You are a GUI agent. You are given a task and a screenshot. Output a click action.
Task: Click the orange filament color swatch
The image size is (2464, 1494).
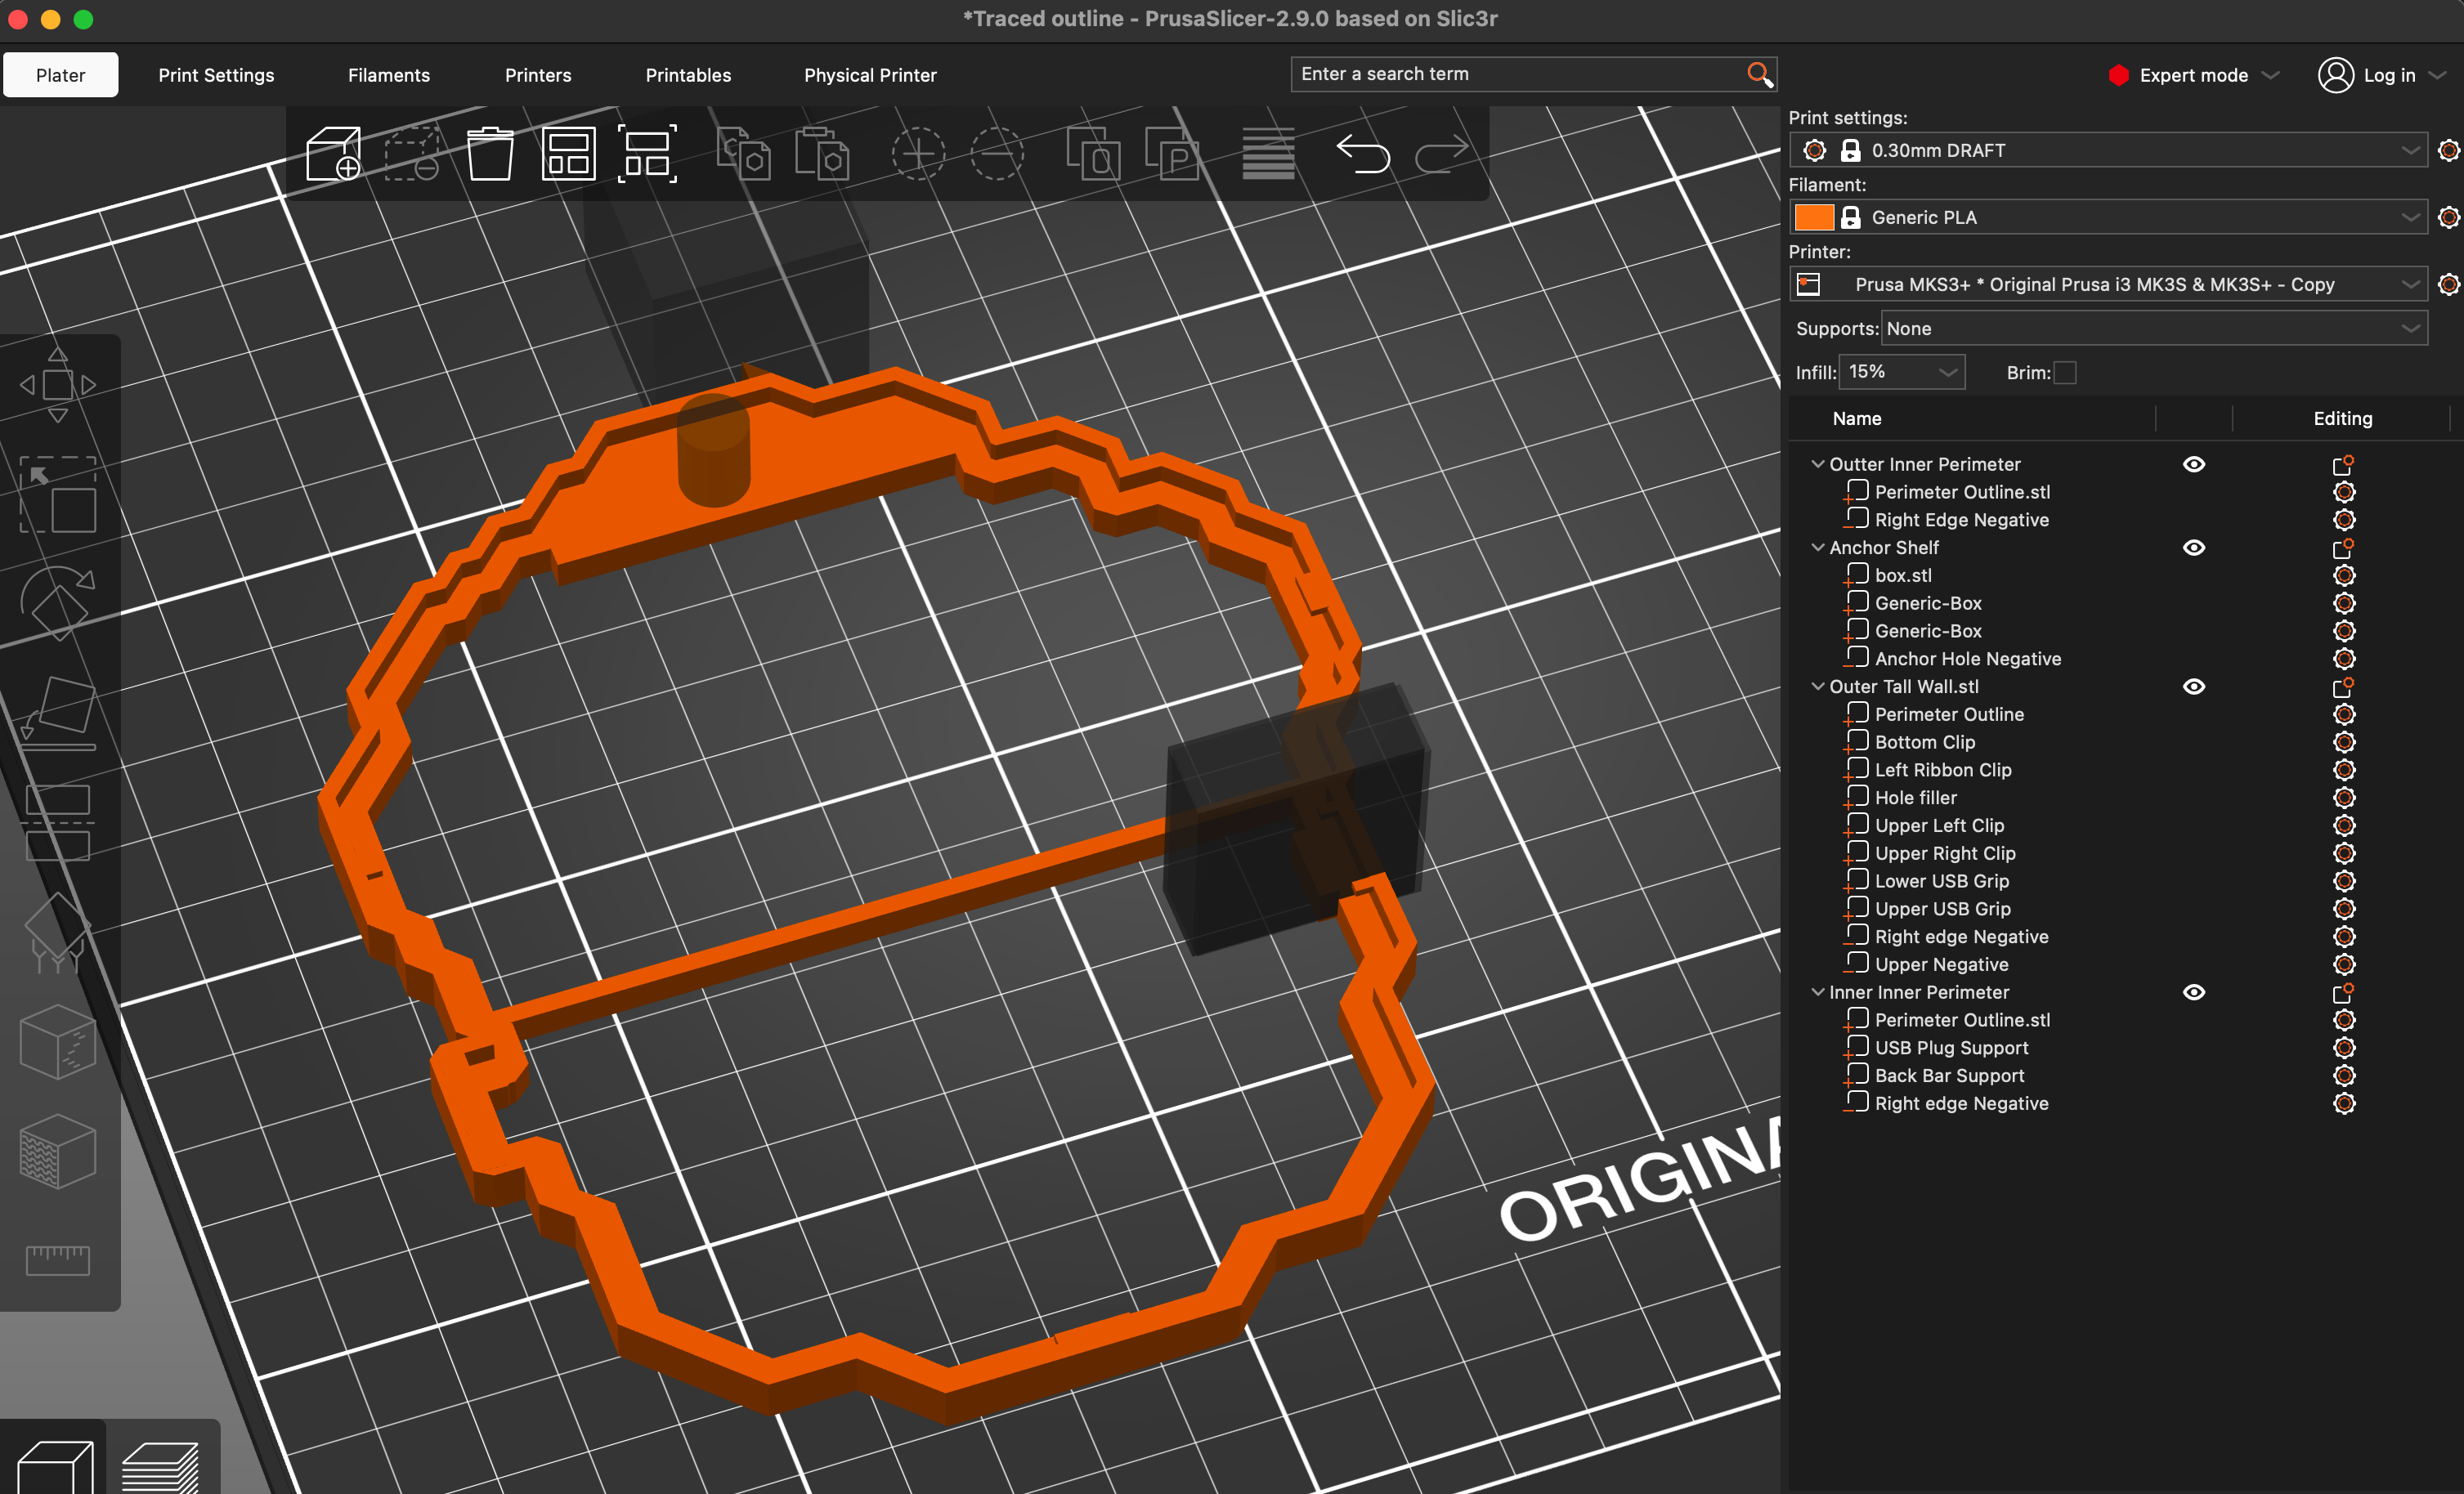[1814, 218]
